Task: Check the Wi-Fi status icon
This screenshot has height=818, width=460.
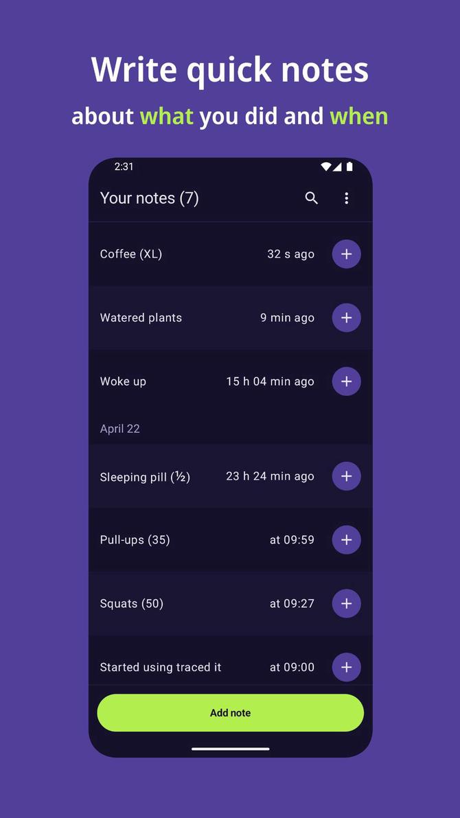Action: pyautogui.click(x=325, y=166)
